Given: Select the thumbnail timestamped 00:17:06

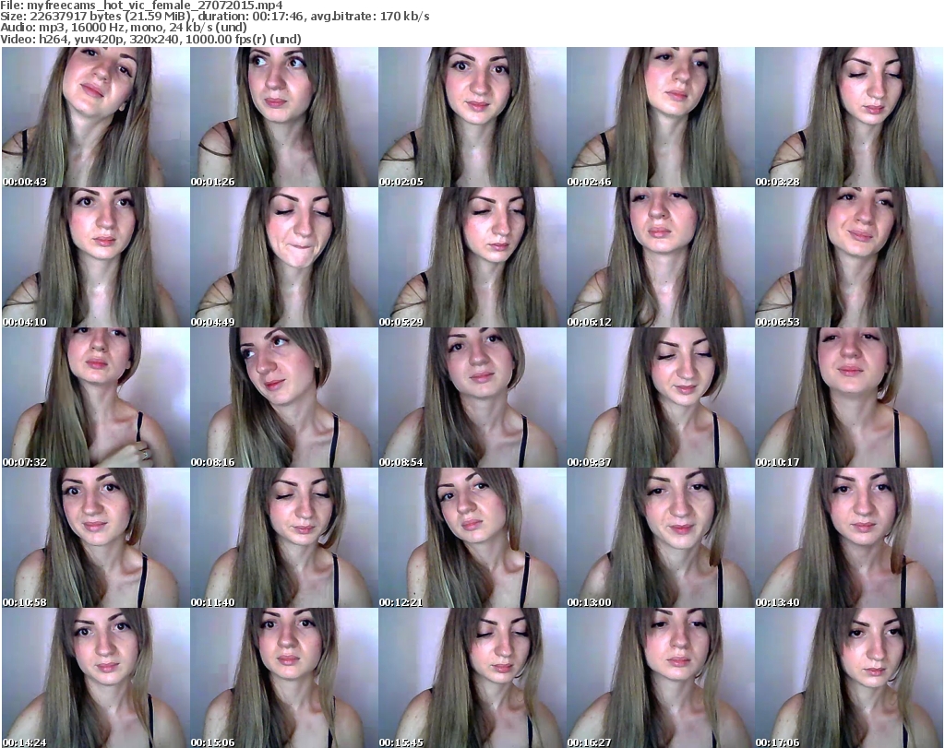Looking at the screenshot, I should pyautogui.click(x=849, y=678).
